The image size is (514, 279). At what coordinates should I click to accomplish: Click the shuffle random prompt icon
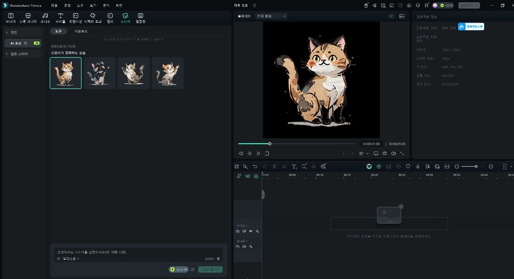(x=58, y=259)
